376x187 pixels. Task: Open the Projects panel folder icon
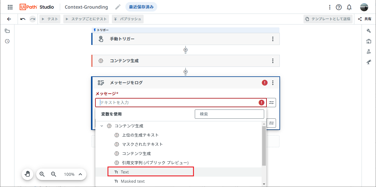coord(7,31)
